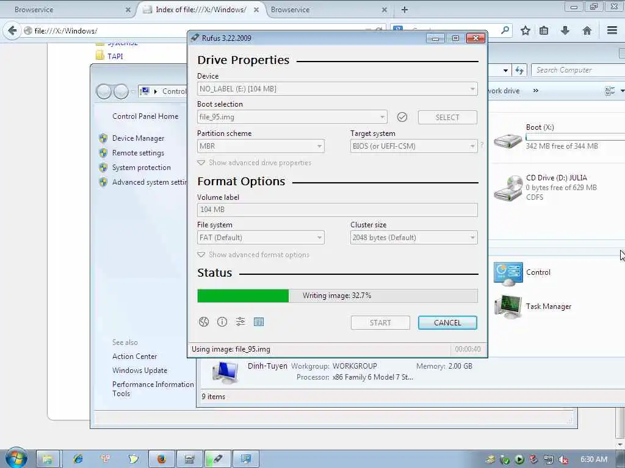The width and height of the screenshot is (625, 468).
Task: Switch to the Index of file:///X:/Windows/ tab
Action: coord(200,10)
